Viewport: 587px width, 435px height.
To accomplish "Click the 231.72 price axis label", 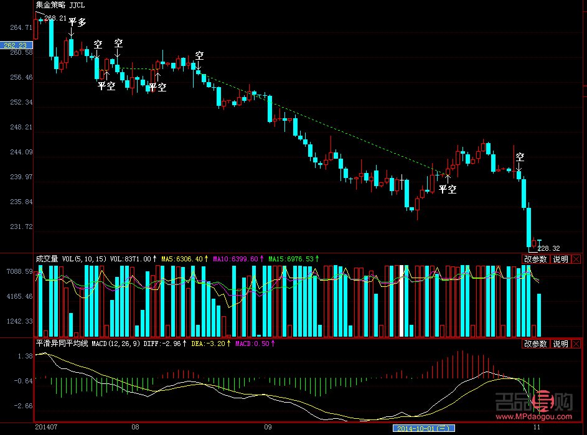I will 21,227.
